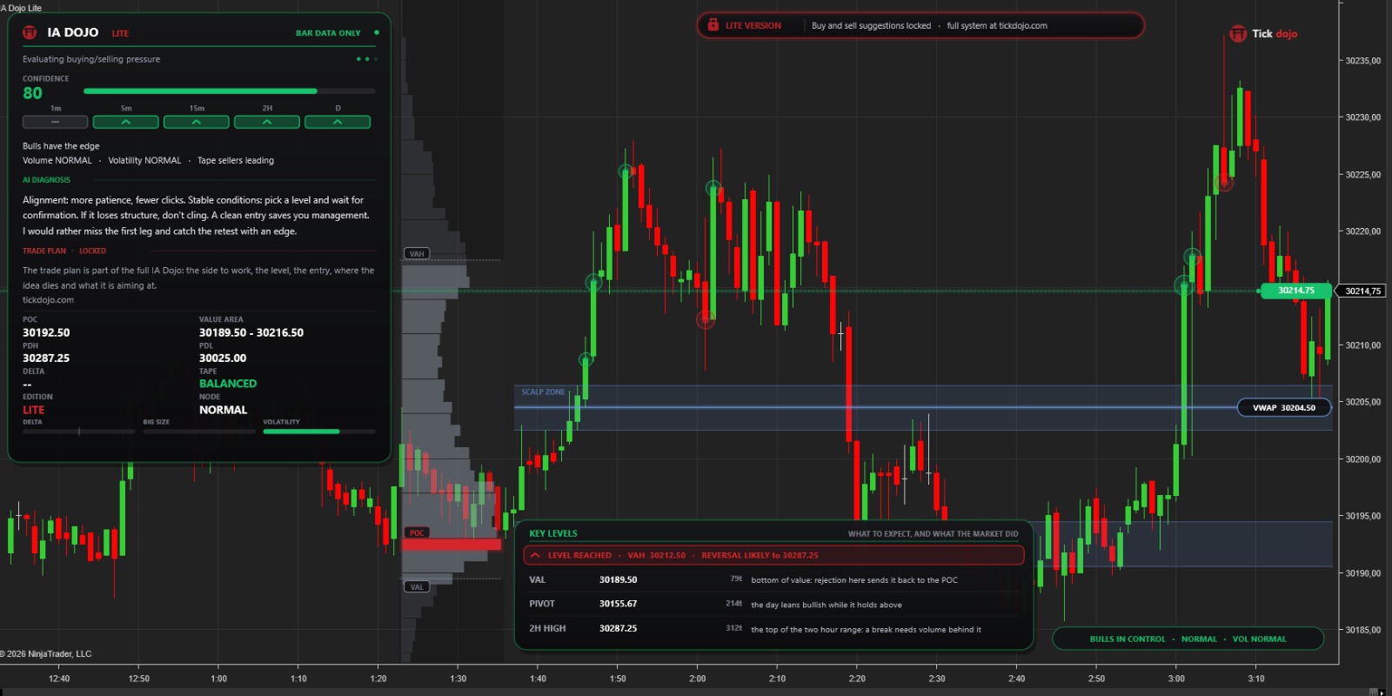The image size is (1392, 696).
Task: Click the green signal circle just above SCALP ZONE
Action: (x=586, y=359)
